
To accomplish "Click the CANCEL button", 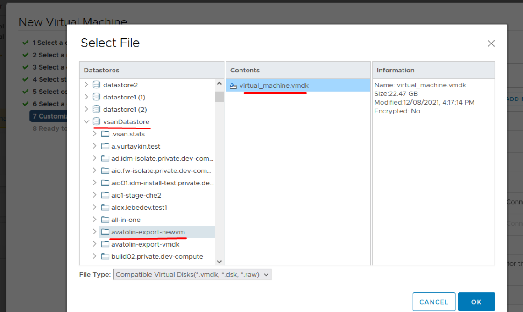I will [434, 302].
